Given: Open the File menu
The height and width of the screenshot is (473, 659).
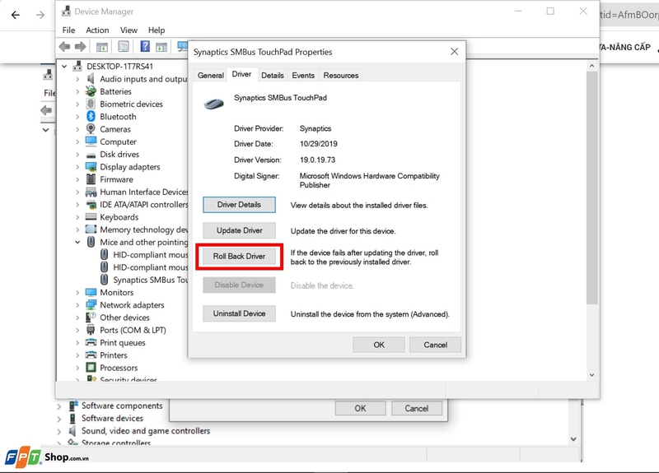Looking at the screenshot, I should [68, 30].
